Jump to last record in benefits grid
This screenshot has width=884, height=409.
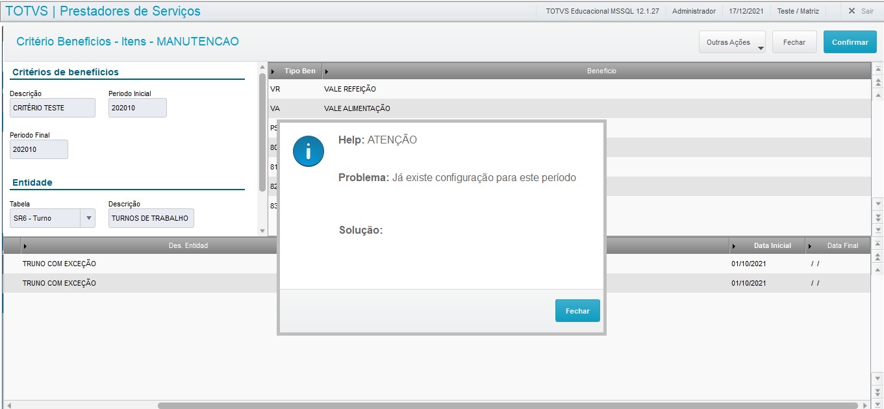point(878,230)
